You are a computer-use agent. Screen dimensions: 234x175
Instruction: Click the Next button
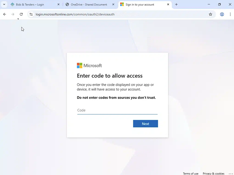click(145, 124)
